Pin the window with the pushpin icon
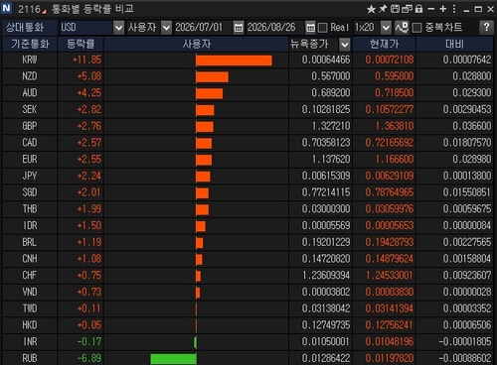The width and height of the screenshot is (497, 365). [383, 9]
